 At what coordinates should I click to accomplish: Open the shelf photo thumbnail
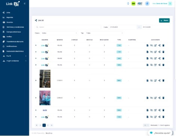45,79
